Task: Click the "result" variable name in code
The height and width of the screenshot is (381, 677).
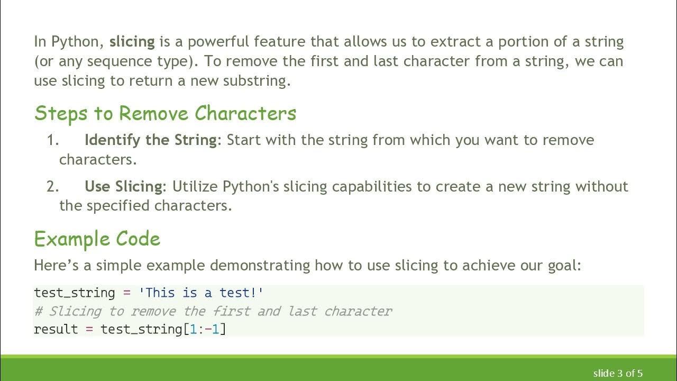Action: (56, 329)
